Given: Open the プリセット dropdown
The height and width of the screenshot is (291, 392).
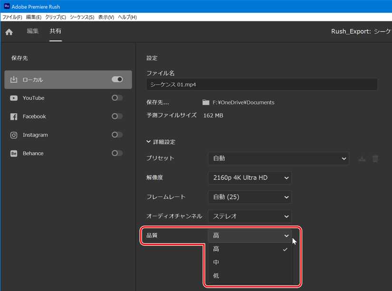Looking at the screenshot, I should (x=278, y=158).
